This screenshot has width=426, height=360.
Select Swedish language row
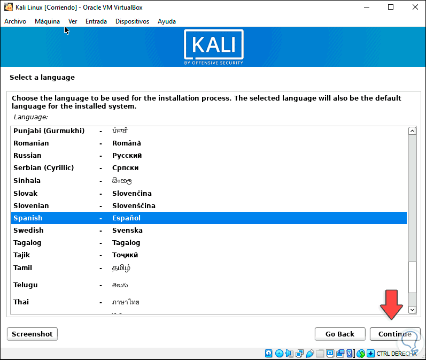click(209, 231)
